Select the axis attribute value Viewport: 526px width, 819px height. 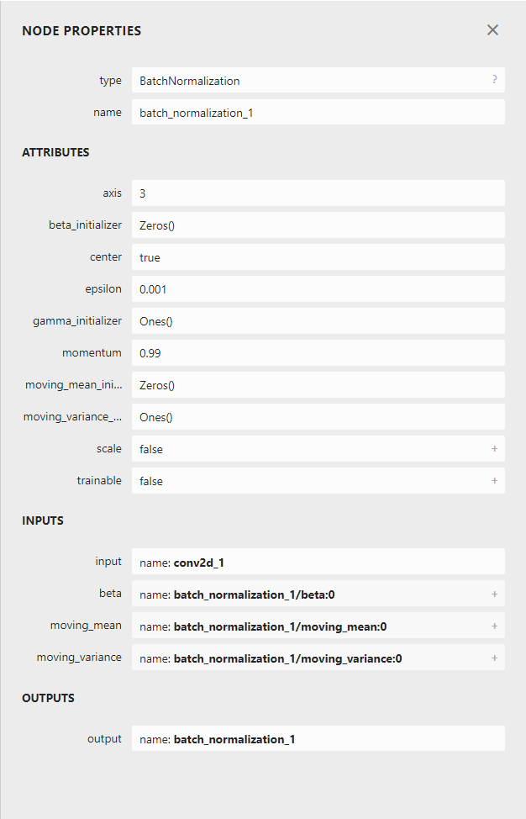tap(294, 193)
